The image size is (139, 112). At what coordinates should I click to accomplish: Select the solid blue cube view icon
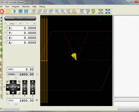(51, 12)
